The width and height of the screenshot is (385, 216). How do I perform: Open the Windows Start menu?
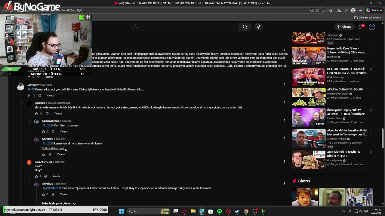tap(122, 211)
